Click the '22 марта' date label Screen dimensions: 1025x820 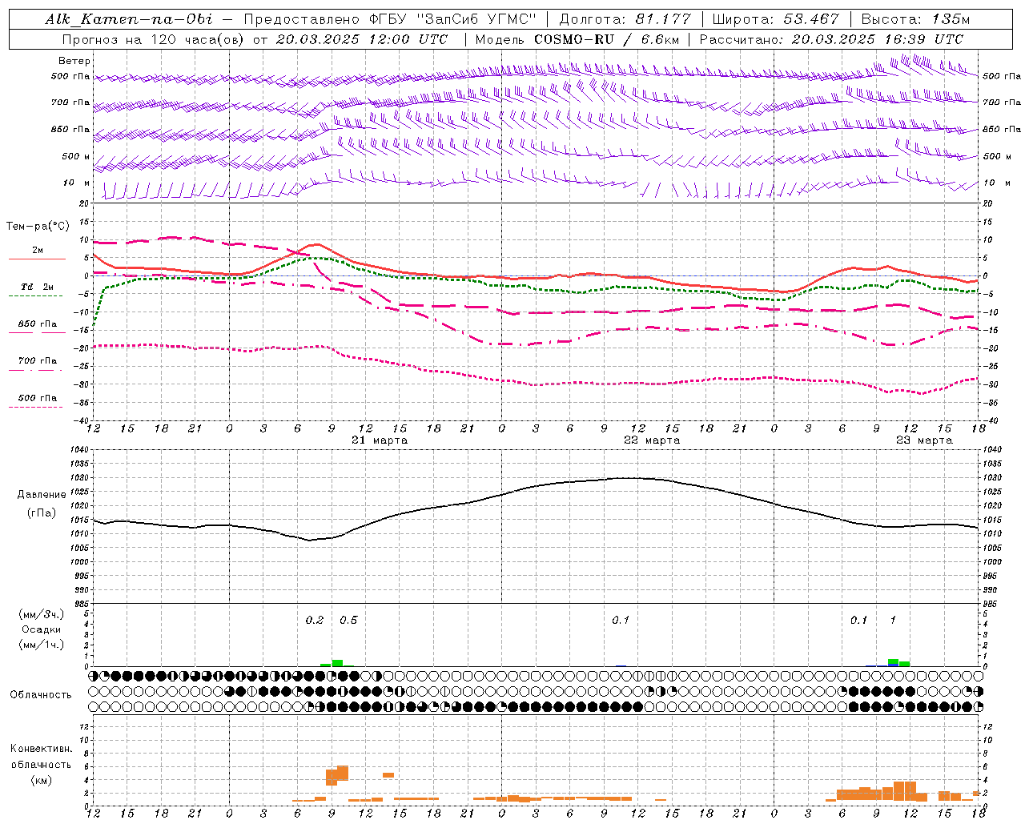pyautogui.click(x=652, y=440)
